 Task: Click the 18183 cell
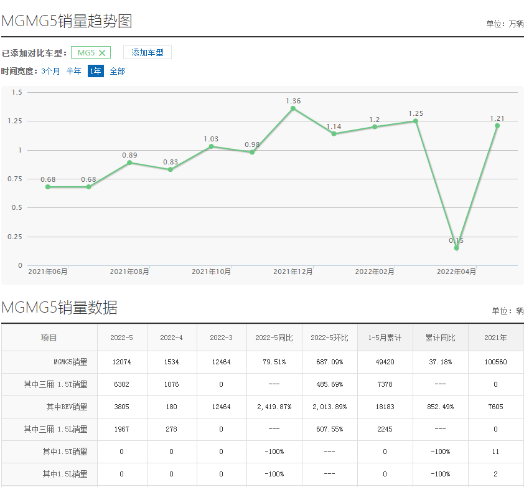(x=385, y=407)
